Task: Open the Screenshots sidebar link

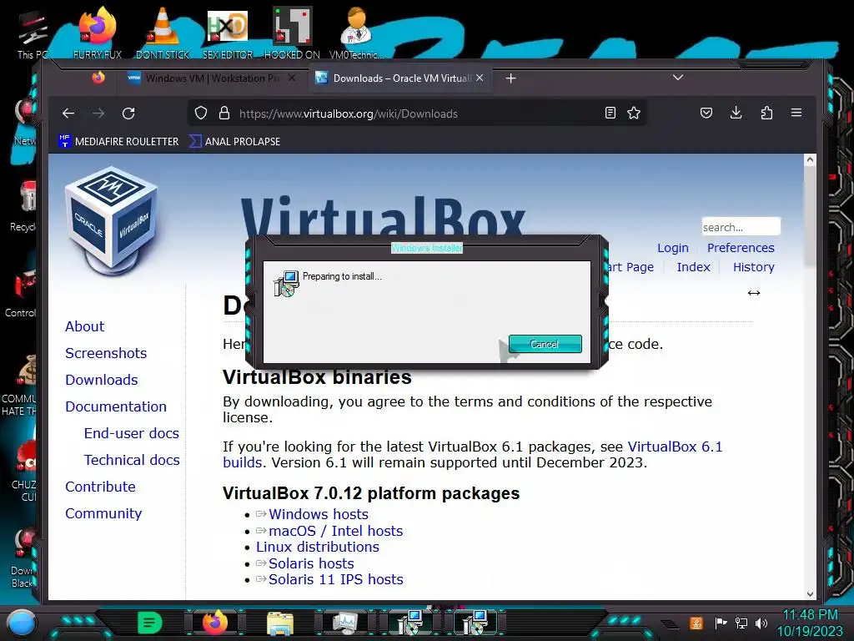Action: tap(106, 353)
